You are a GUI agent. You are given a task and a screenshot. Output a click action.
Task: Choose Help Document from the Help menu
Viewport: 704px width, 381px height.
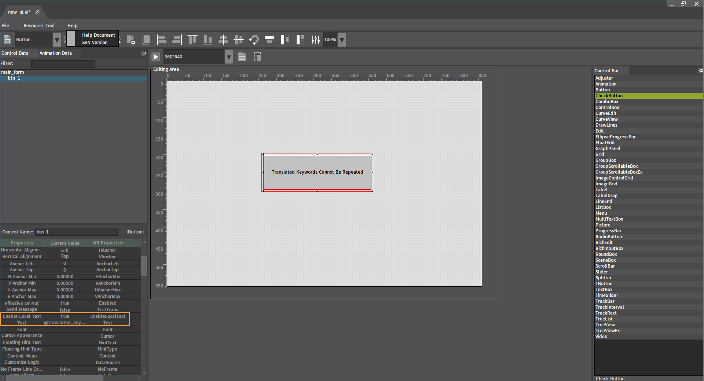98,35
